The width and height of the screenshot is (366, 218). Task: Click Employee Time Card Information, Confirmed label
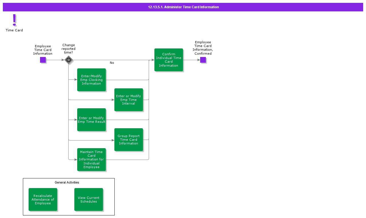coord(203,48)
